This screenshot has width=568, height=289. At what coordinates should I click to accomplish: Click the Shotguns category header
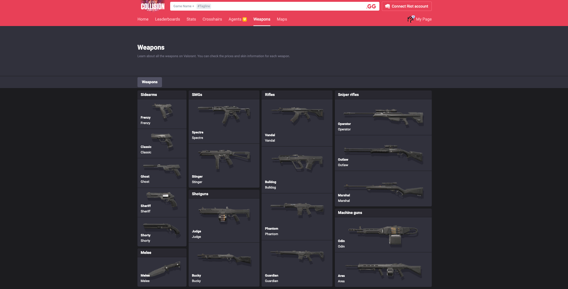coord(224,194)
